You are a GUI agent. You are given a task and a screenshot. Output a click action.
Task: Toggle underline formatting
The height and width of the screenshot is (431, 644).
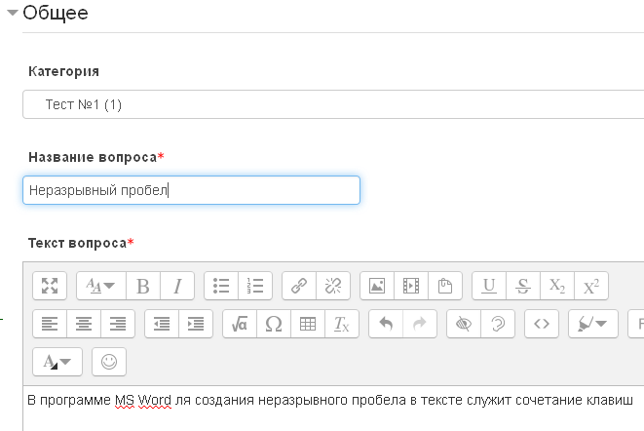[x=489, y=286]
